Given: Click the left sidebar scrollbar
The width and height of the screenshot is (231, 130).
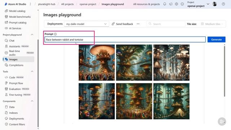Looking at the screenshot, I should click(38, 83).
